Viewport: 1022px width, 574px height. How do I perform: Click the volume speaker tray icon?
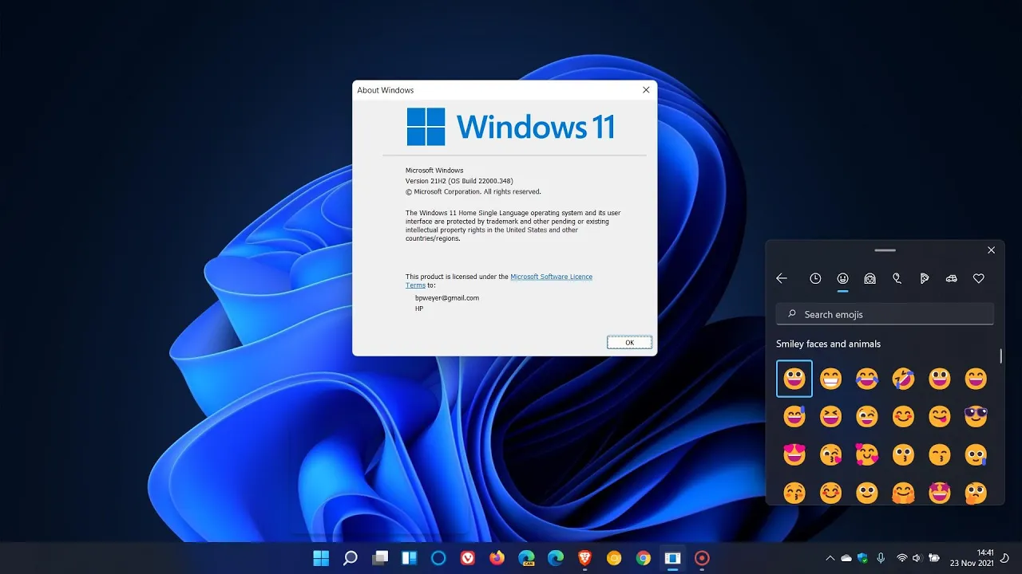coord(917,558)
